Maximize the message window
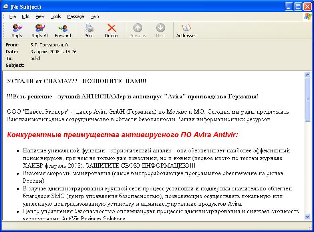The image size is (314, 232). (x=298, y=7)
